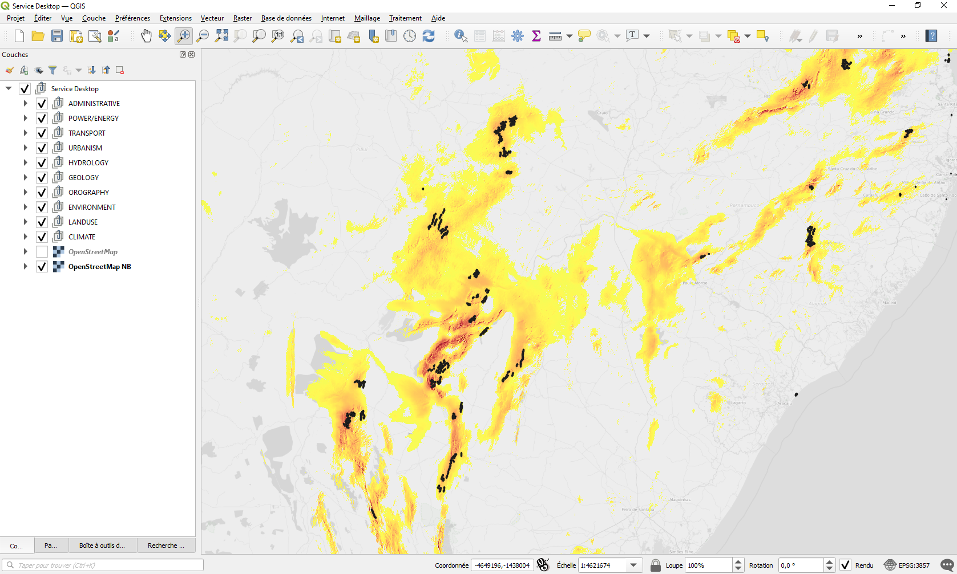Lock the scale with the padlock
The height and width of the screenshot is (574, 957).
(x=656, y=565)
